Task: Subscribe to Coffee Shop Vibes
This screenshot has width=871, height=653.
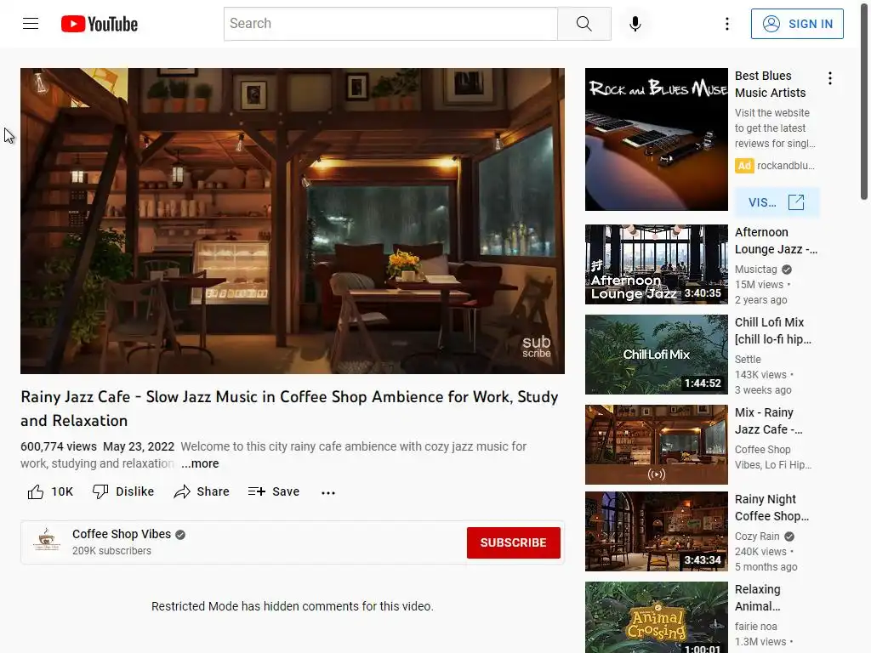Action: click(x=513, y=542)
